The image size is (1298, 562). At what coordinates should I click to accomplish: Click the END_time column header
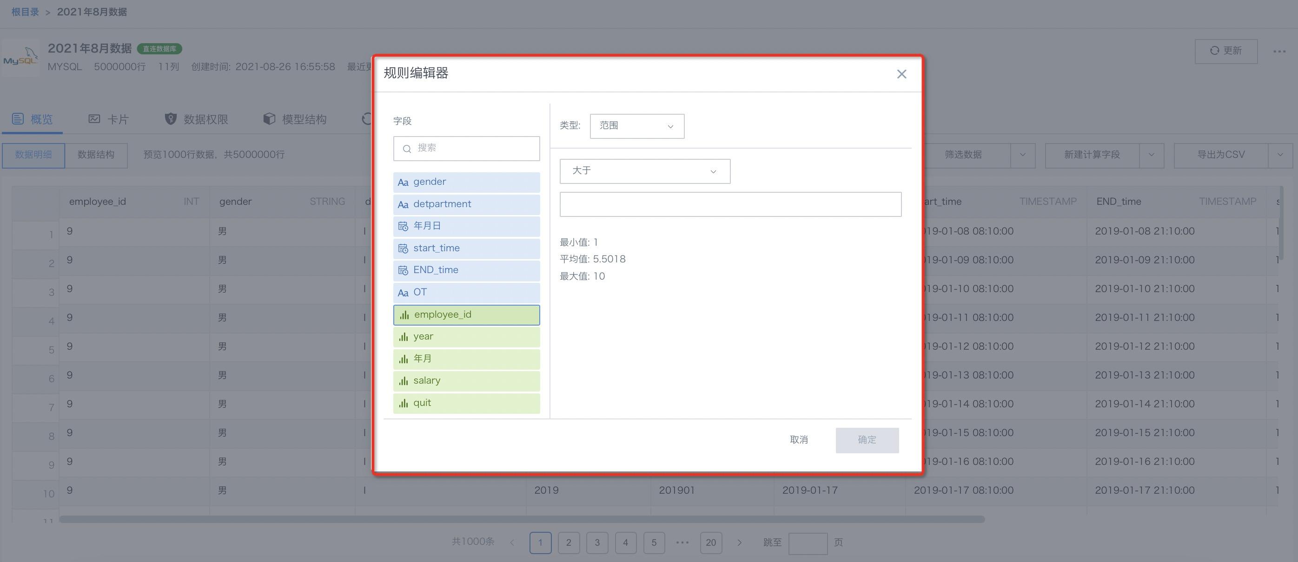[1176, 202]
